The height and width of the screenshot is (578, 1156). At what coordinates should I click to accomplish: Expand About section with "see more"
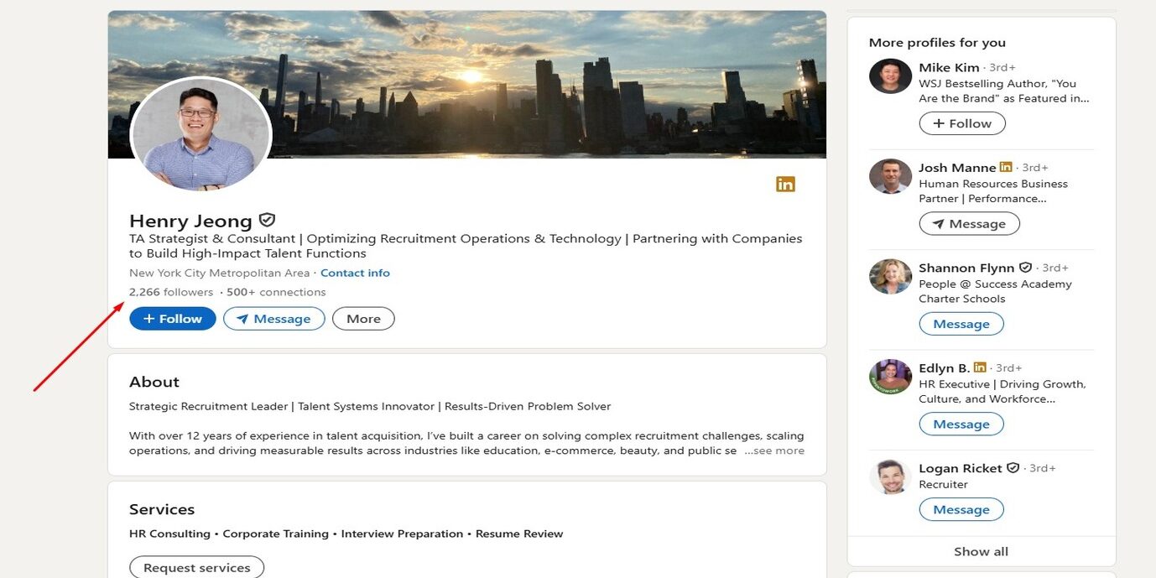click(774, 450)
